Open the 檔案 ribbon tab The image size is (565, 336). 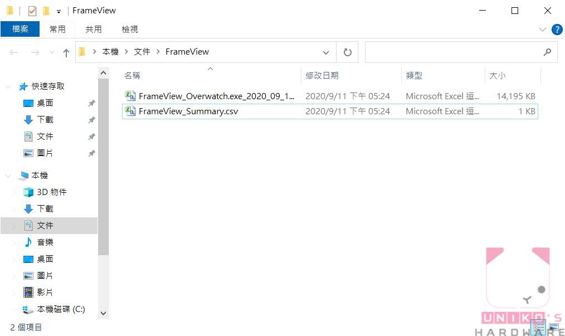click(x=20, y=29)
